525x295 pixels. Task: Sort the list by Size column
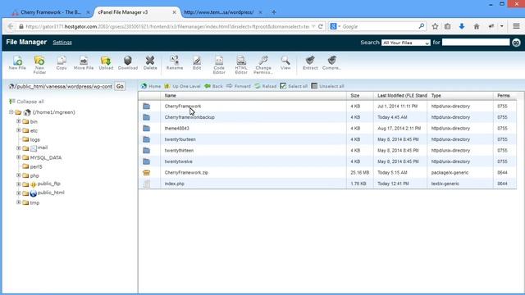point(360,96)
